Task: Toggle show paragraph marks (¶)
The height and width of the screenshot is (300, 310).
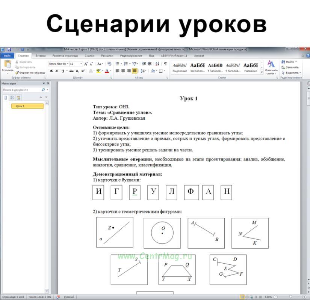Action: click(x=165, y=64)
